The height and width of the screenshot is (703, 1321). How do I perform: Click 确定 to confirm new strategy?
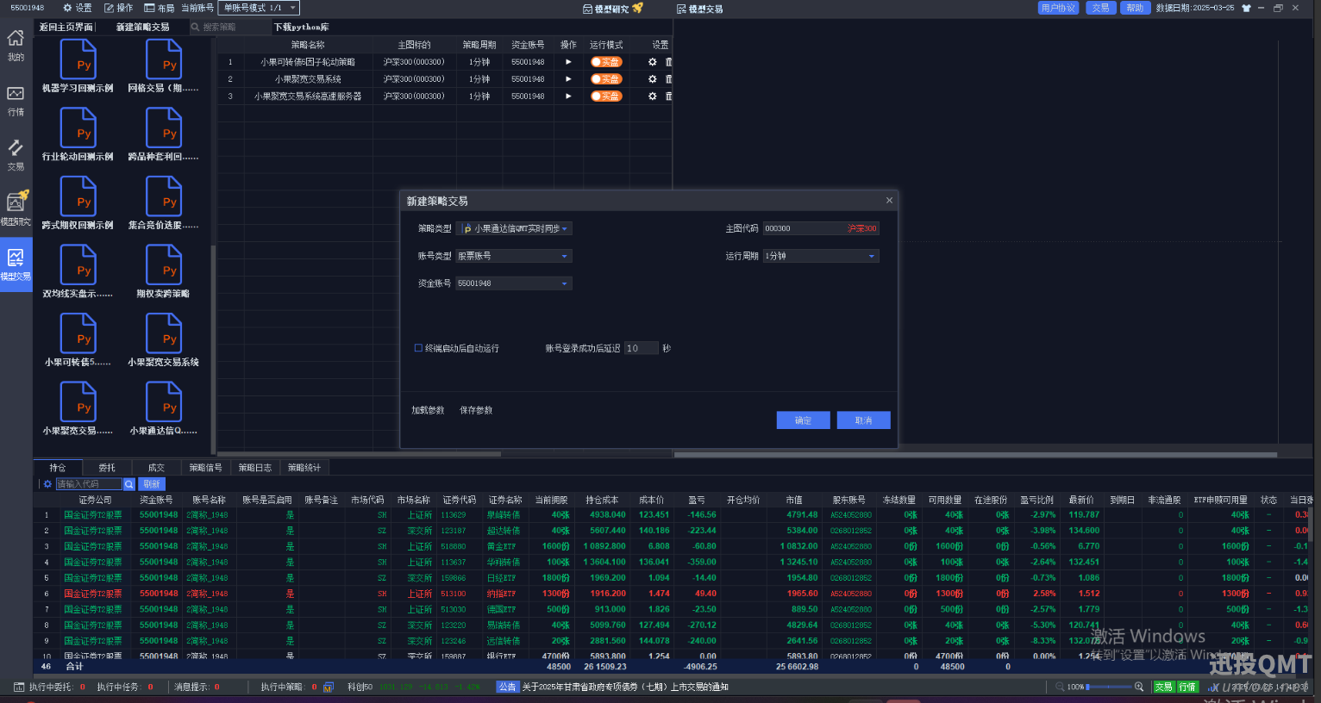pyautogui.click(x=804, y=420)
